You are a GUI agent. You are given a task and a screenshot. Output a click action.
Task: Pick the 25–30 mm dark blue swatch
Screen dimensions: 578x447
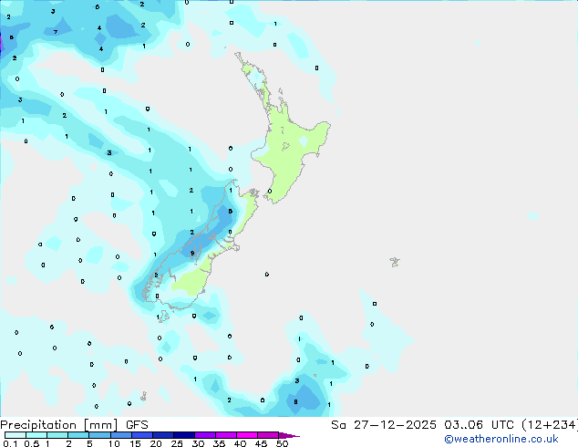[184, 435]
